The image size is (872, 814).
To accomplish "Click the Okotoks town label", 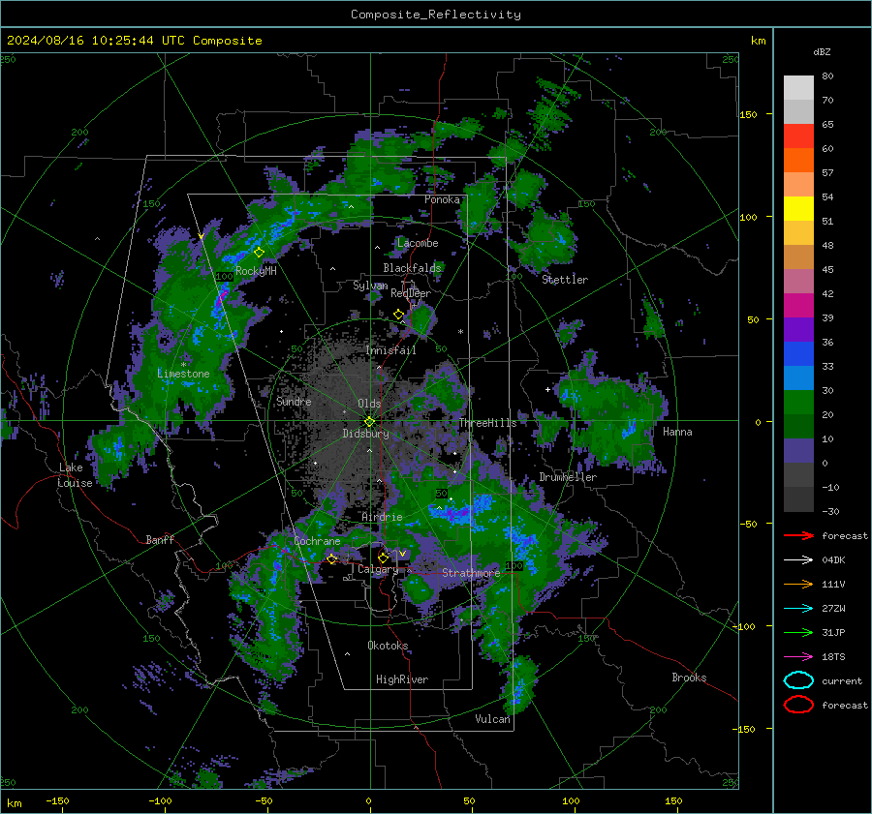I will [388, 646].
